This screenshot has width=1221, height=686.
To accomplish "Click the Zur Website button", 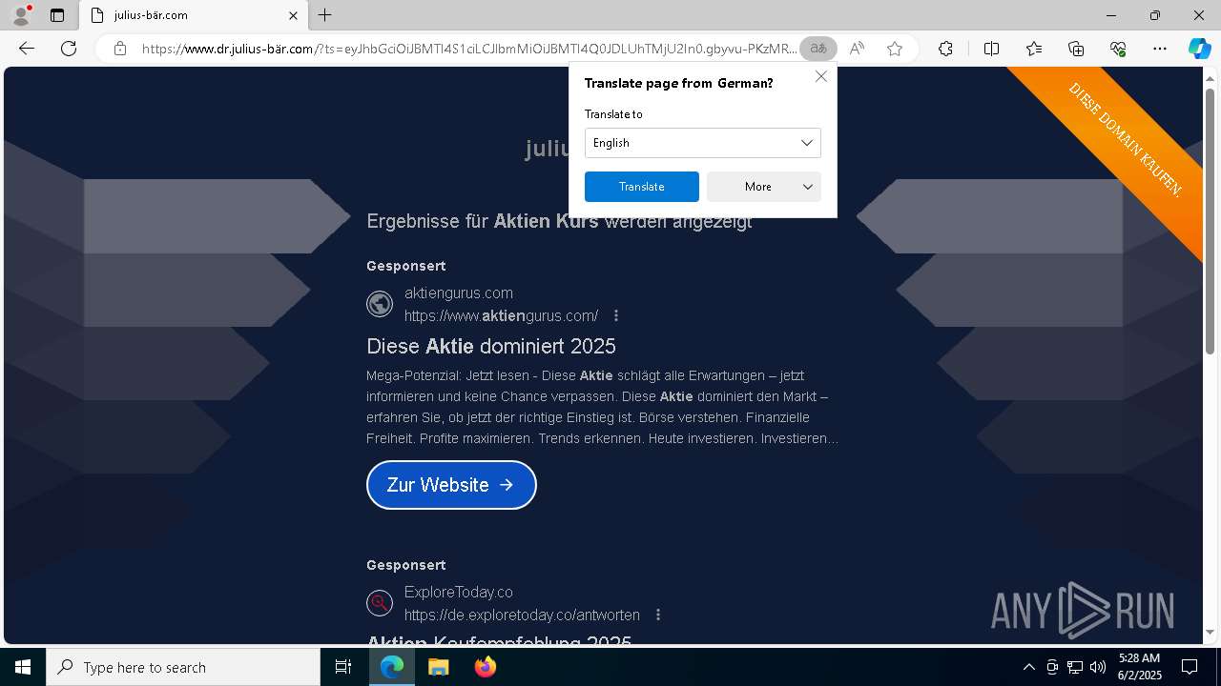I will click(451, 485).
